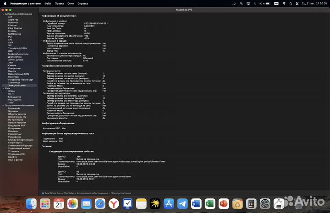Select Ethernet in the sidebar
Screen dimensions: 330x213
[12, 25]
